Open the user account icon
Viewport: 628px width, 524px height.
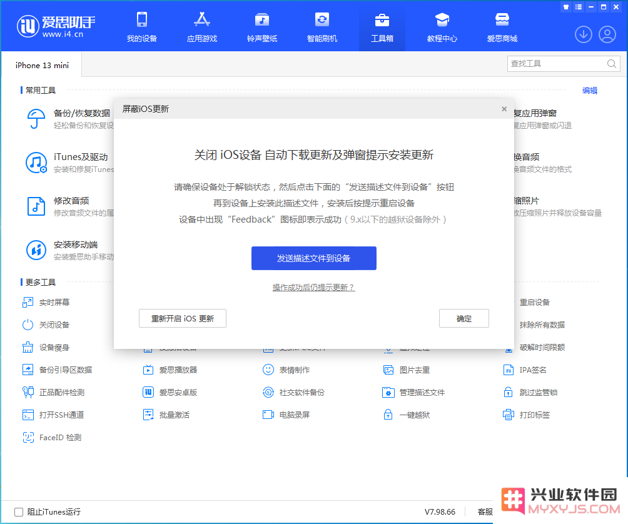[x=607, y=34]
